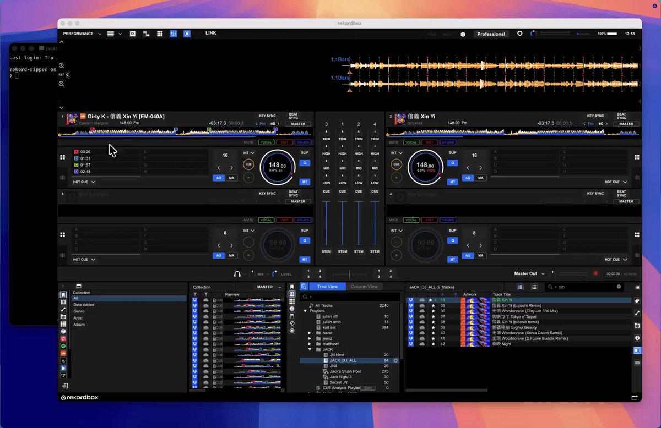
Task: Open the settings gear in top bar
Action: point(519,34)
